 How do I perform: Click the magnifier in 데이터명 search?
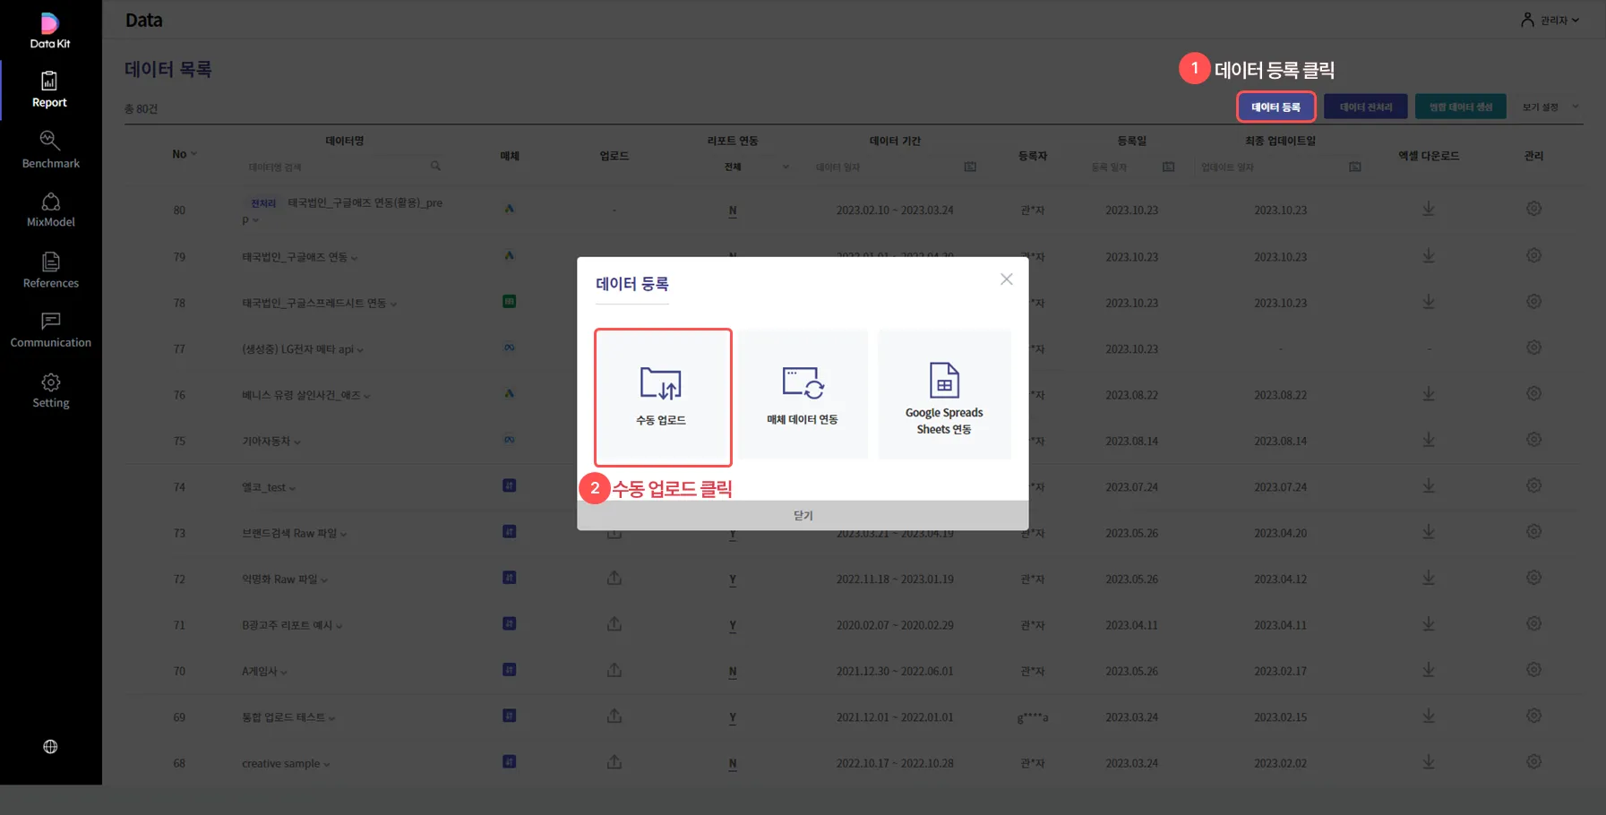coord(435,166)
